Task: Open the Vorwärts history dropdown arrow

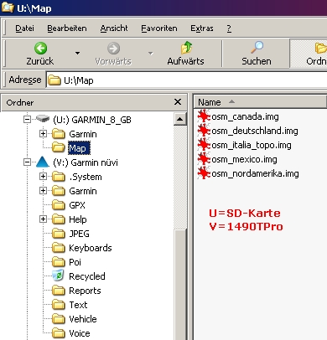Action: pos(151,53)
